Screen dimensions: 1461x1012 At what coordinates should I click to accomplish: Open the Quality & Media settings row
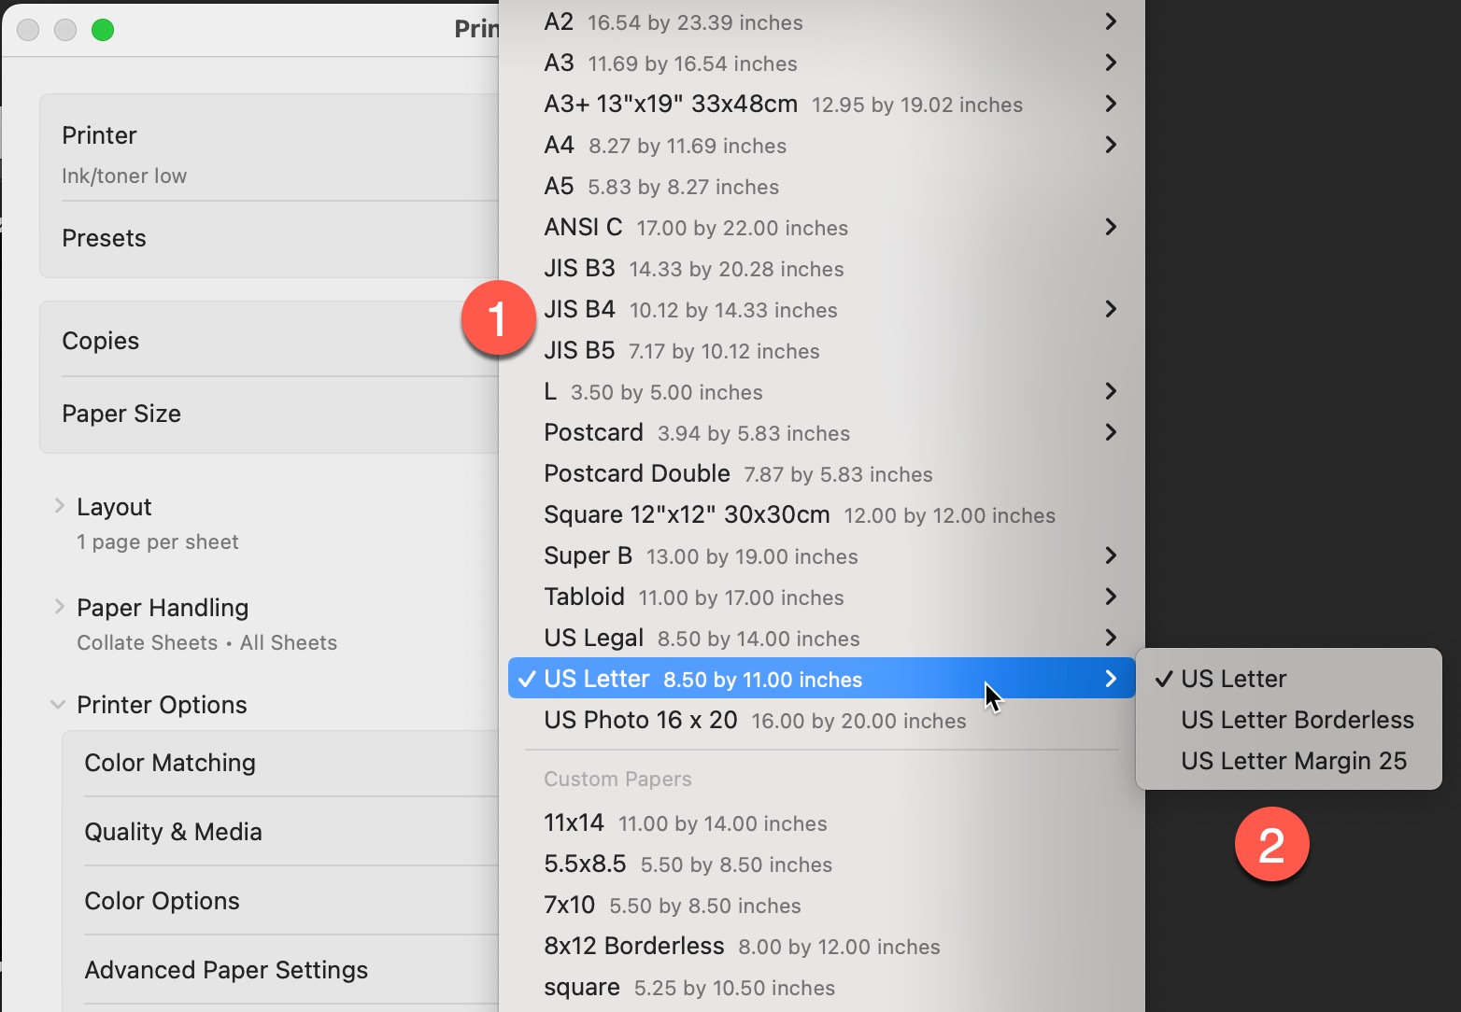173,832
